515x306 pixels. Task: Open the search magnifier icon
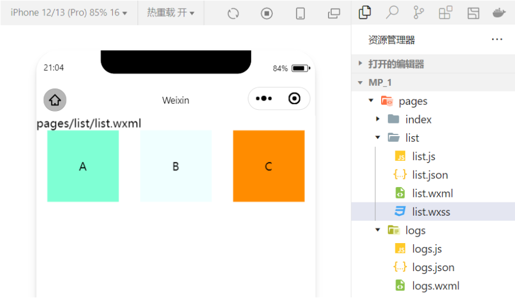[x=392, y=13]
